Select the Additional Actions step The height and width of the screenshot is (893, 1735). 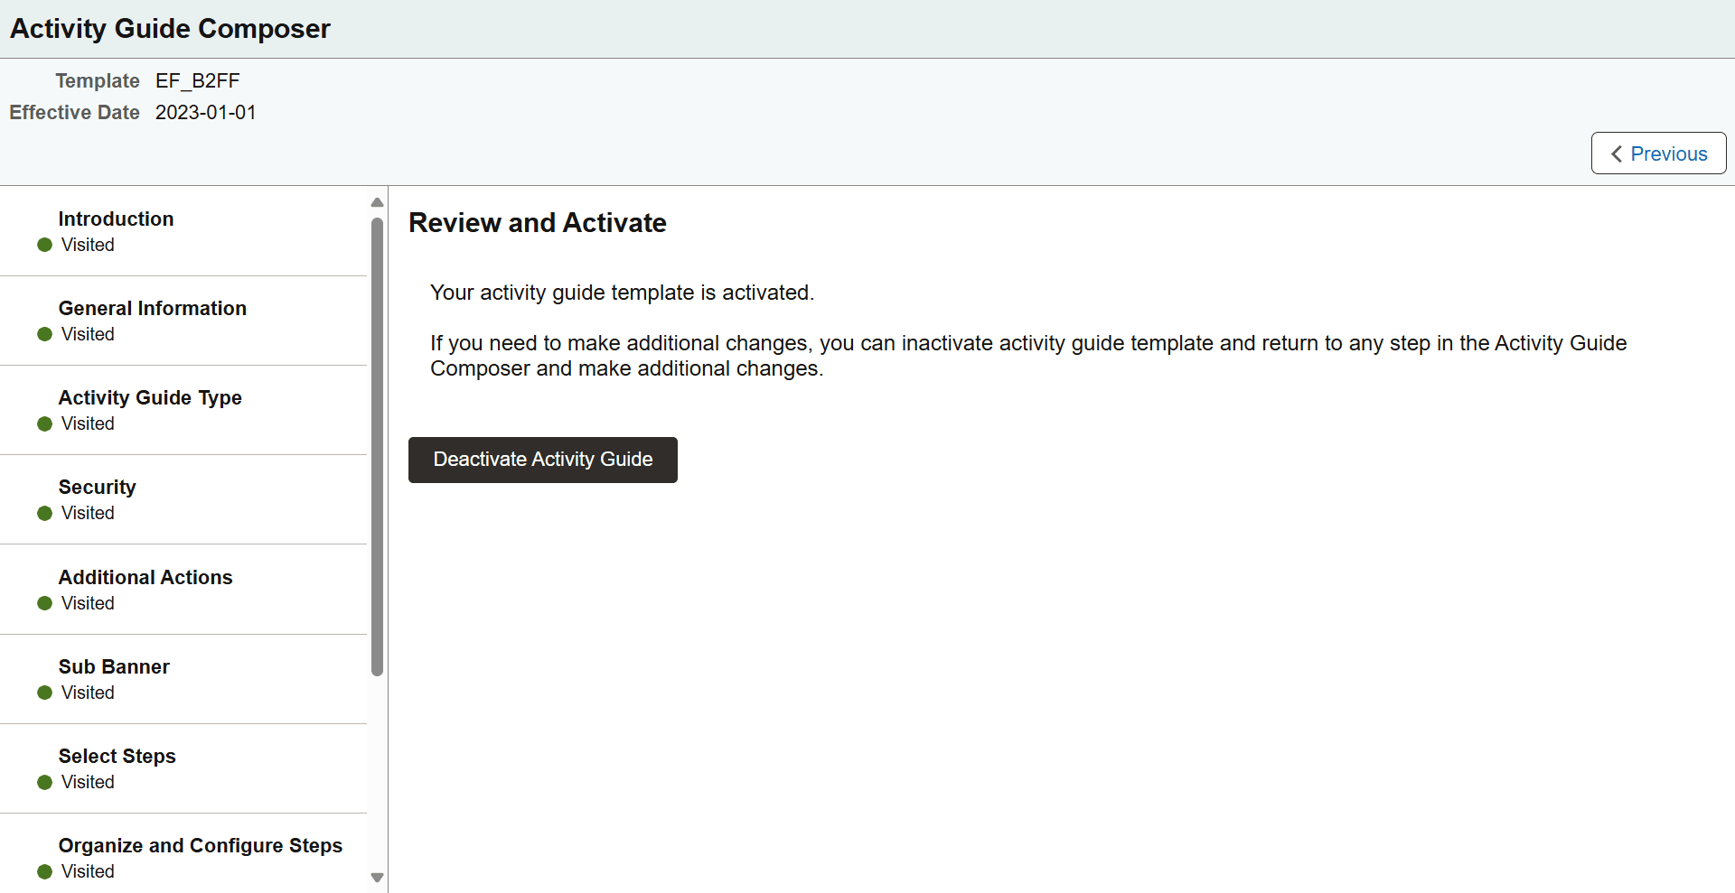(145, 577)
